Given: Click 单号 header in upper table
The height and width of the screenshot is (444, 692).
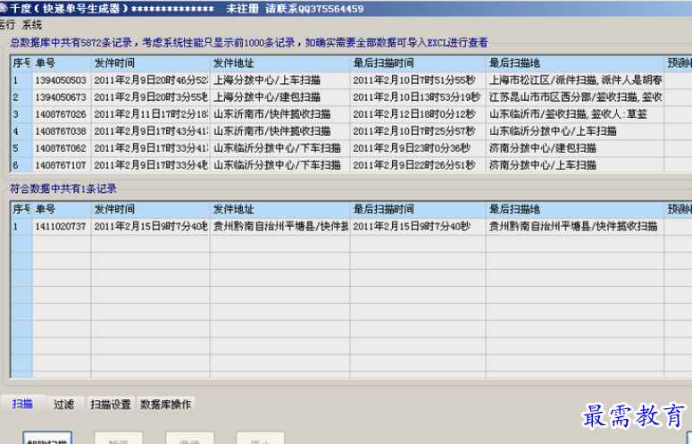Looking at the screenshot, I should click(x=62, y=63).
